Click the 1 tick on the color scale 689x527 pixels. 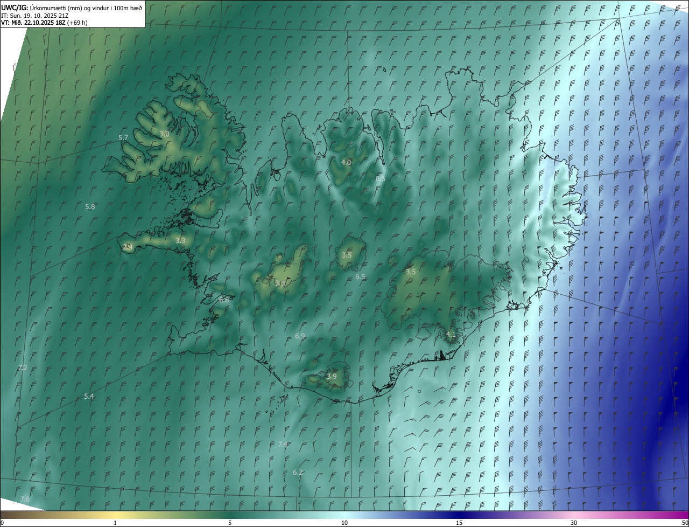[x=115, y=523]
